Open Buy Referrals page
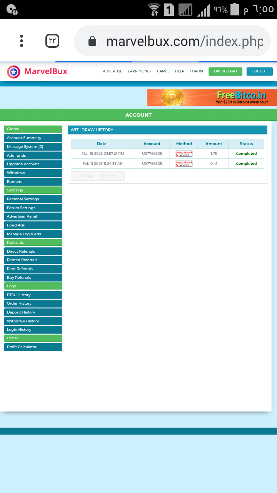277x493 pixels. click(33, 278)
